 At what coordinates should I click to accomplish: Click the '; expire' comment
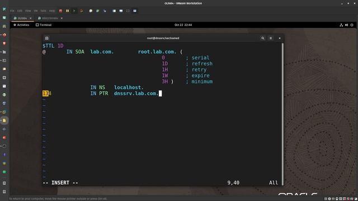(197, 75)
